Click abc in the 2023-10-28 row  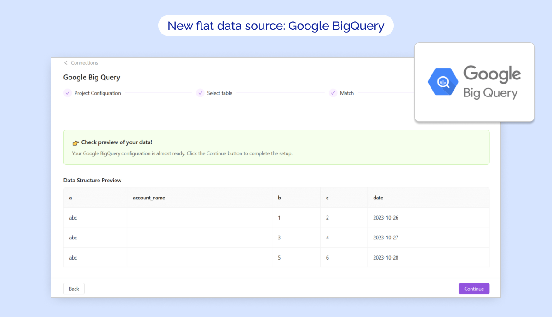click(73, 258)
